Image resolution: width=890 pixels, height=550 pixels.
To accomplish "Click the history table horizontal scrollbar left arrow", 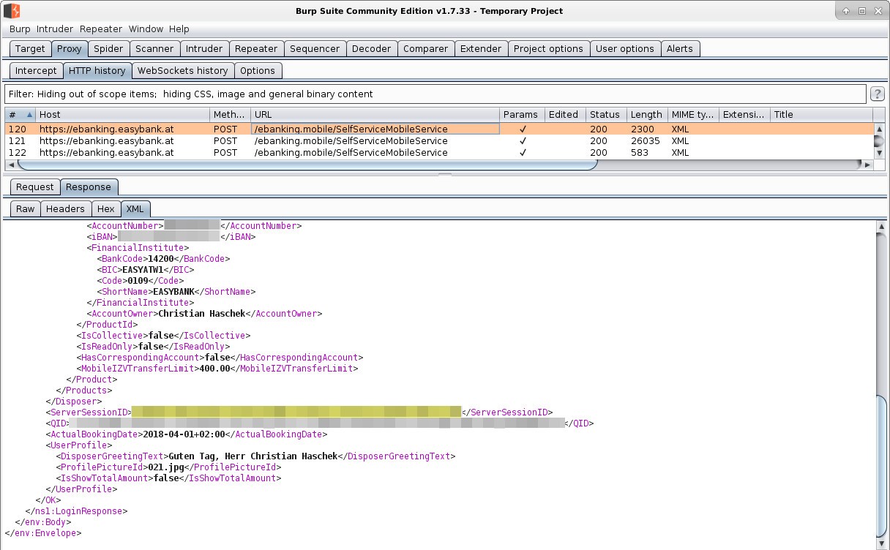I will pos(10,165).
